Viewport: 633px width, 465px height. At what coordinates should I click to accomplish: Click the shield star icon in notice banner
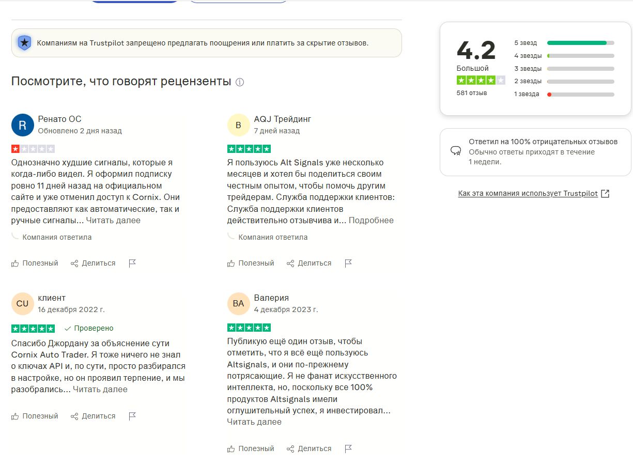24,43
